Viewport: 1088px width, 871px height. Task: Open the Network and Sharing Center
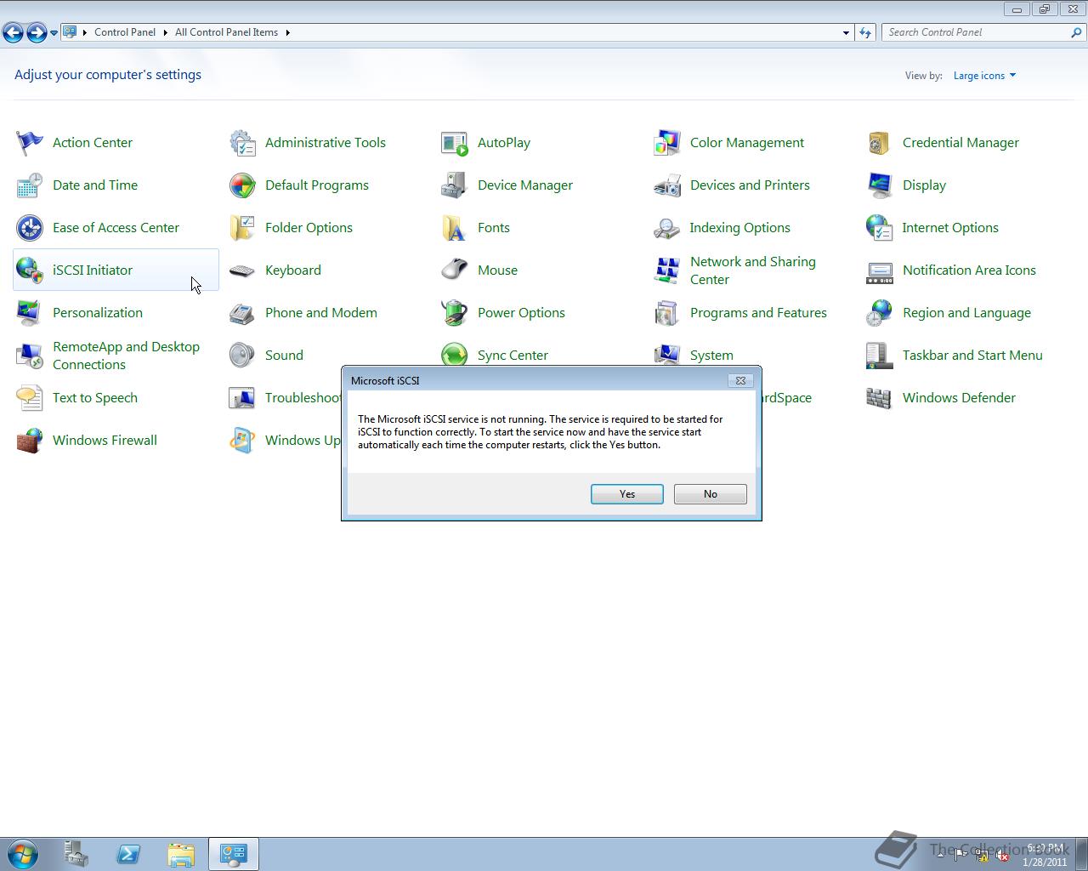751,270
